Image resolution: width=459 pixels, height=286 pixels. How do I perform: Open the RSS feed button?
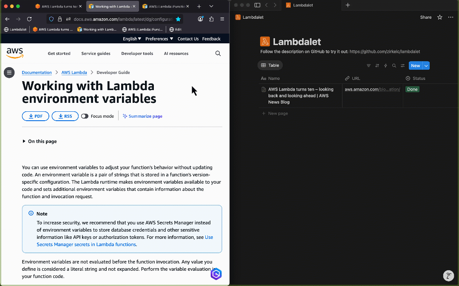pyautogui.click(x=65, y=116)
